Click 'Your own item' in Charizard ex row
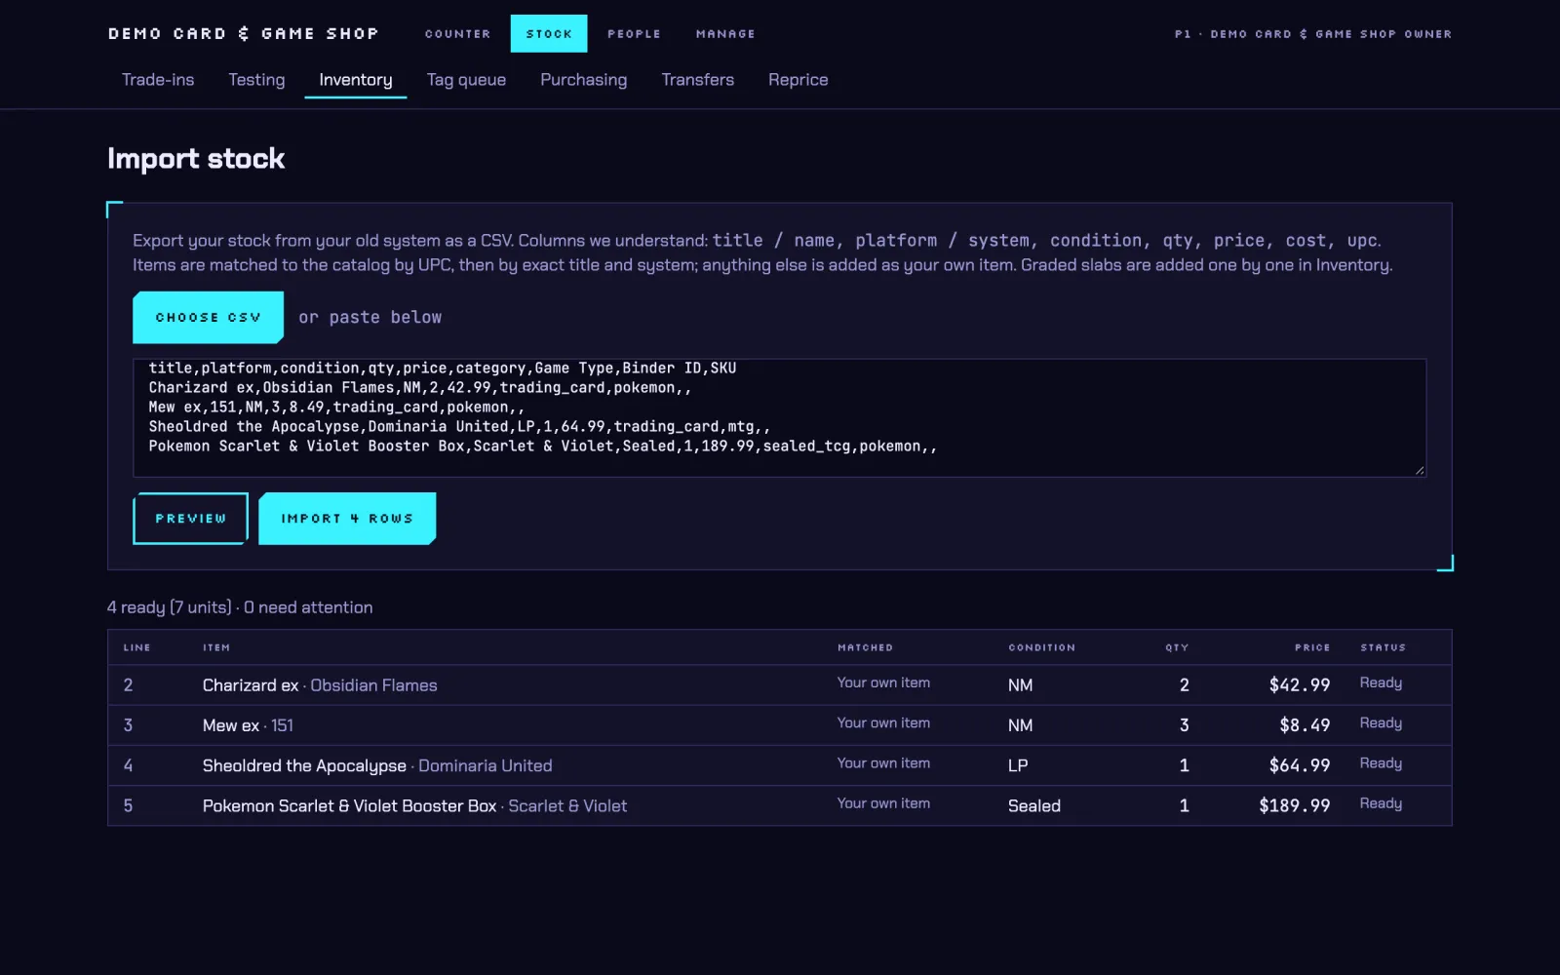 tap(883, 683)
